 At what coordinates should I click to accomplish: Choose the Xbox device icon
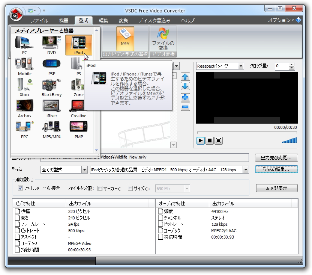pyautogui.click(x=24, y=88)
